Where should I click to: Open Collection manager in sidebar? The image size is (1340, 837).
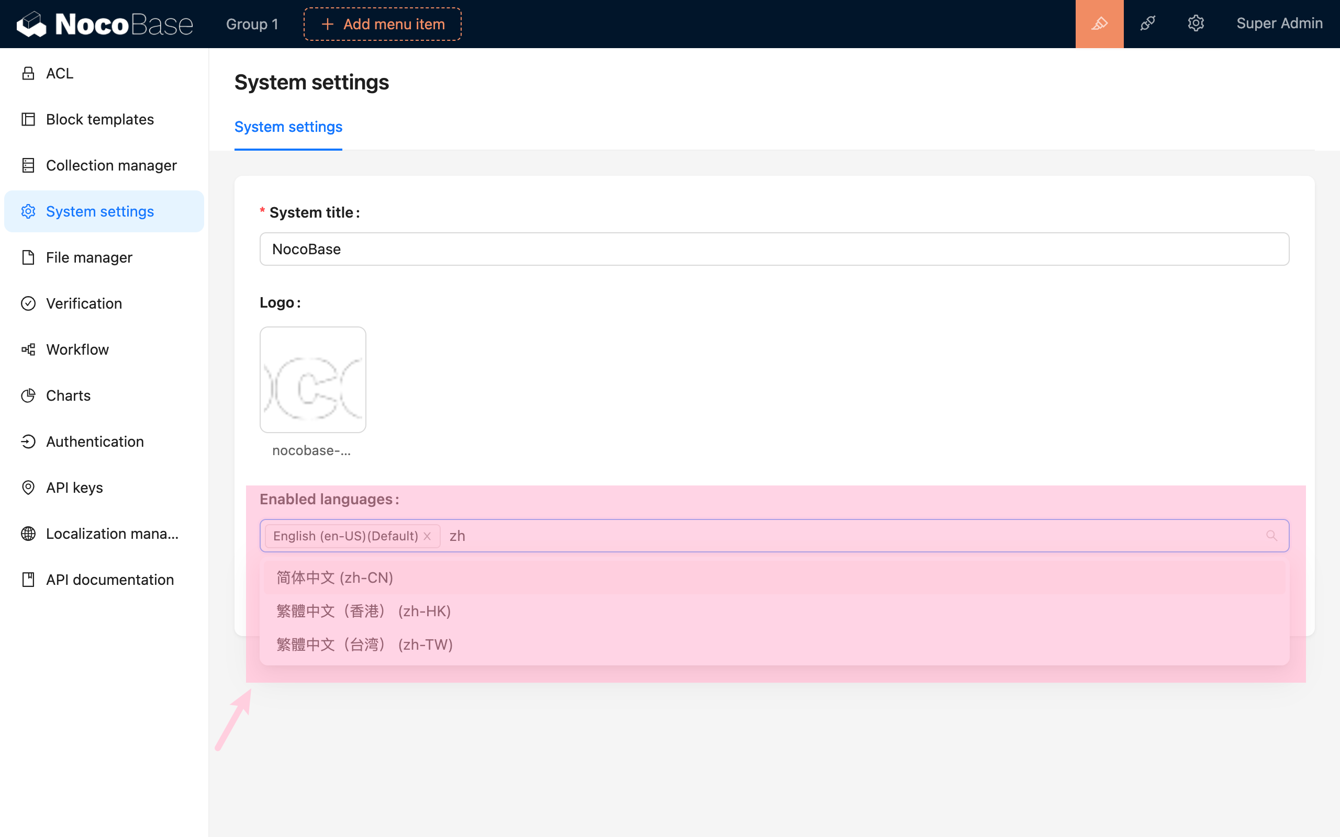(111, 165)
